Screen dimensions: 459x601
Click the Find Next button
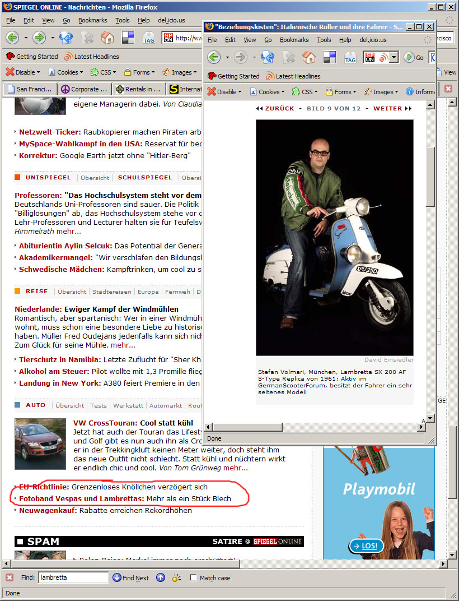130,577
